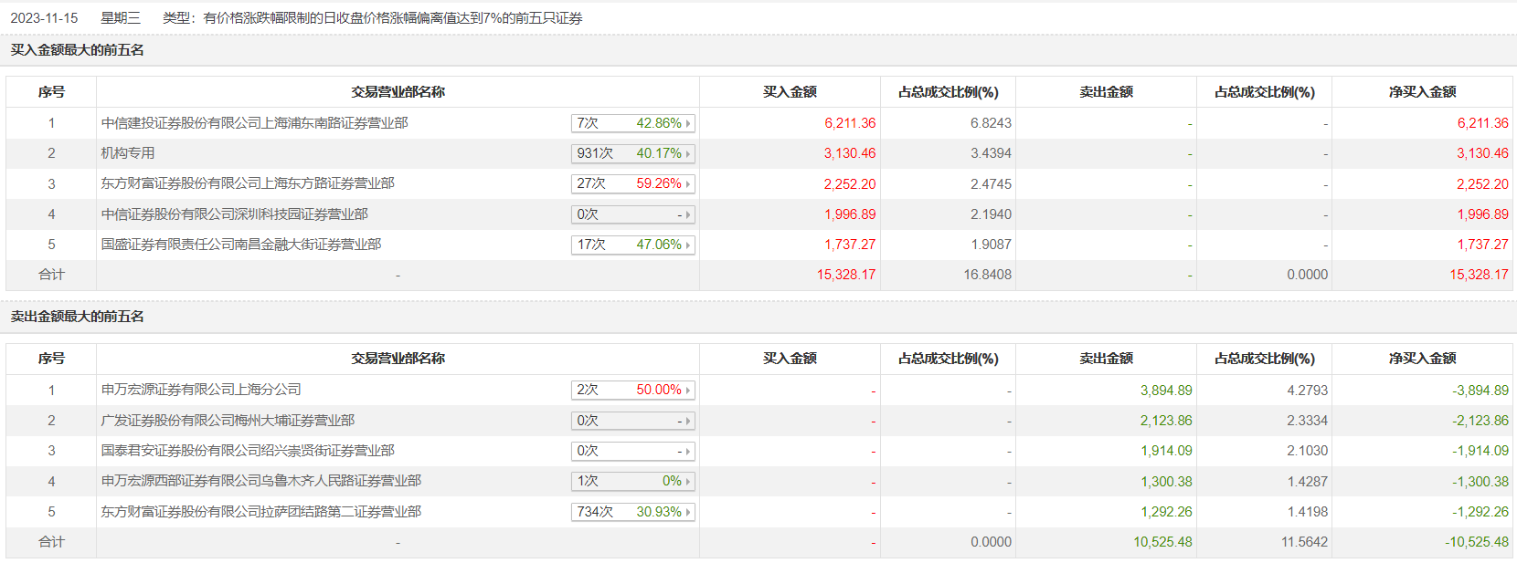Click 卖出金额 header in the sell table
Viewport: 1517px width, 563px height.
1106,359
